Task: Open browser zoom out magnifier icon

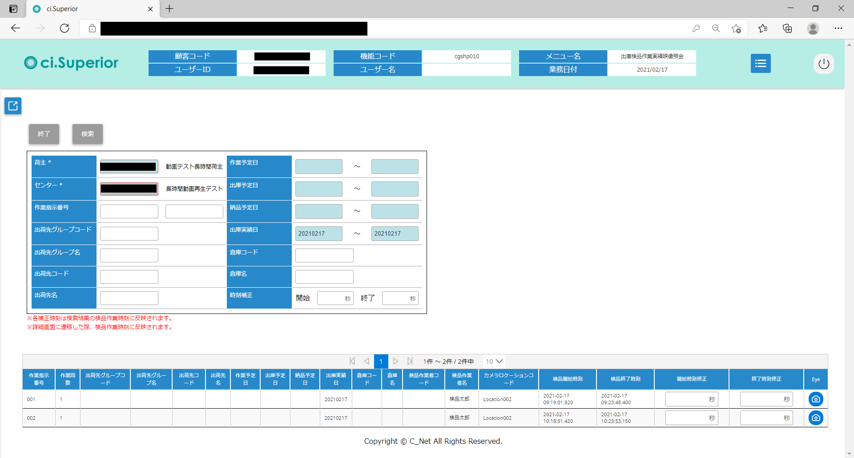Action: click(716, 28)
